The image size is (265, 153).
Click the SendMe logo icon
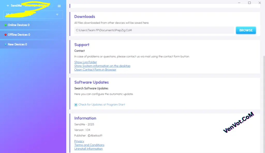pos(8,6)
